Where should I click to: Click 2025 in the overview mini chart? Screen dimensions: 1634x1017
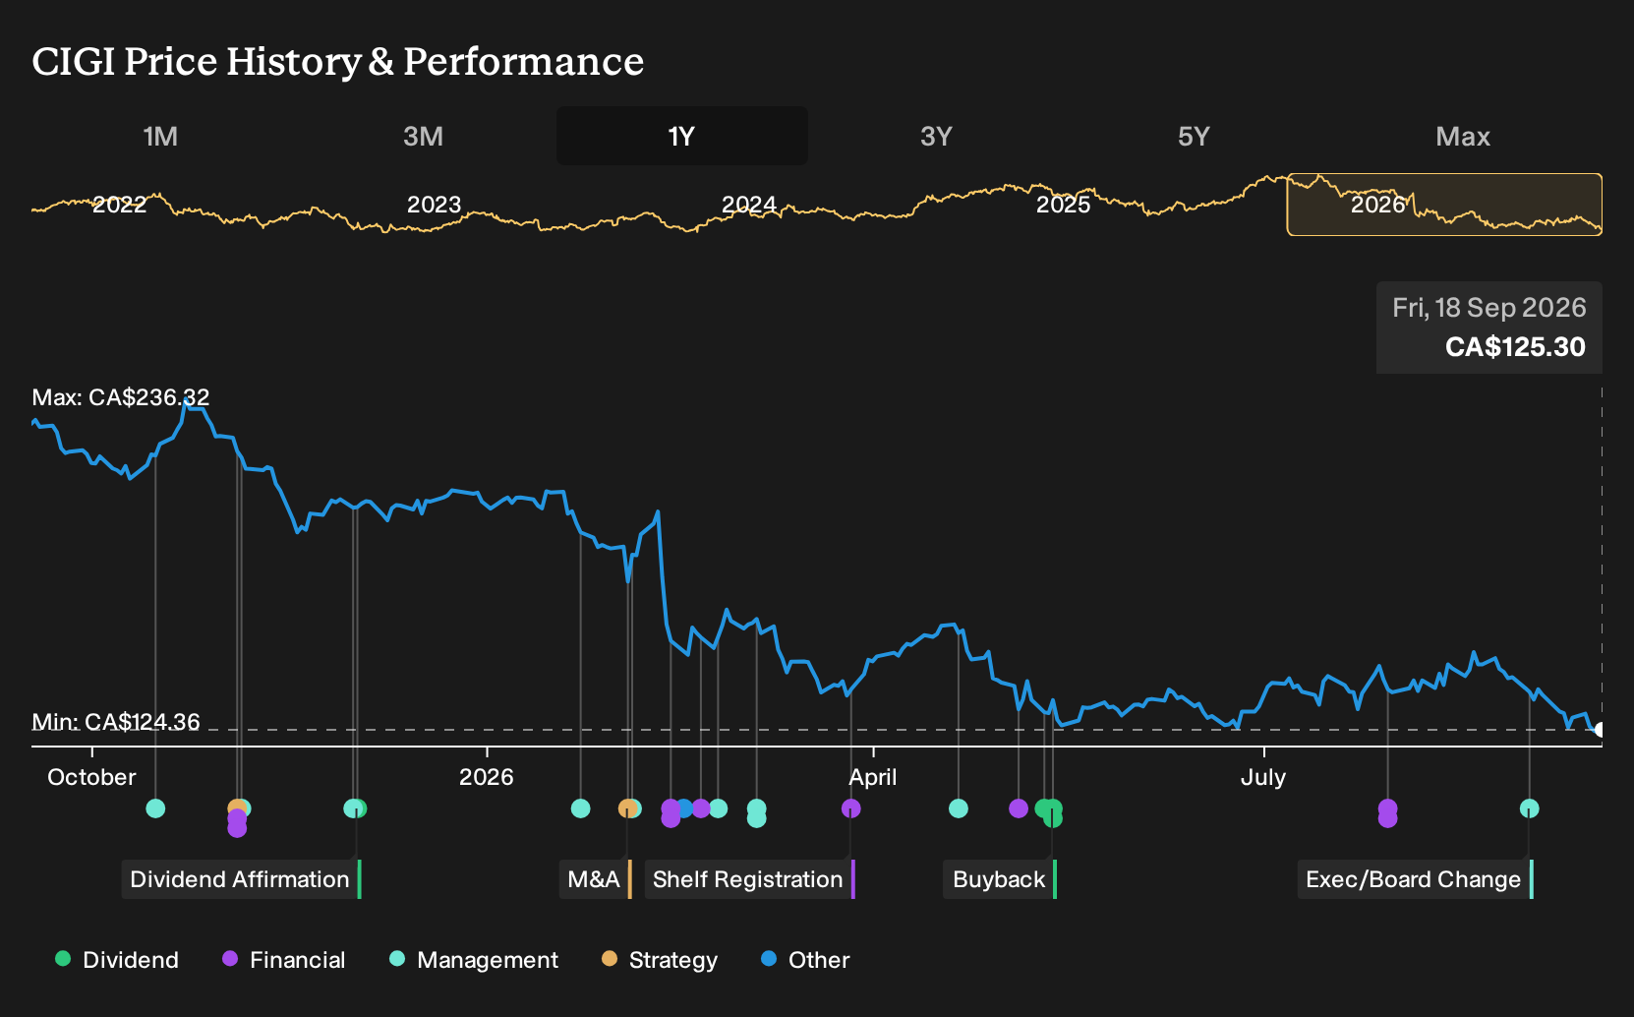point(1063,205)
